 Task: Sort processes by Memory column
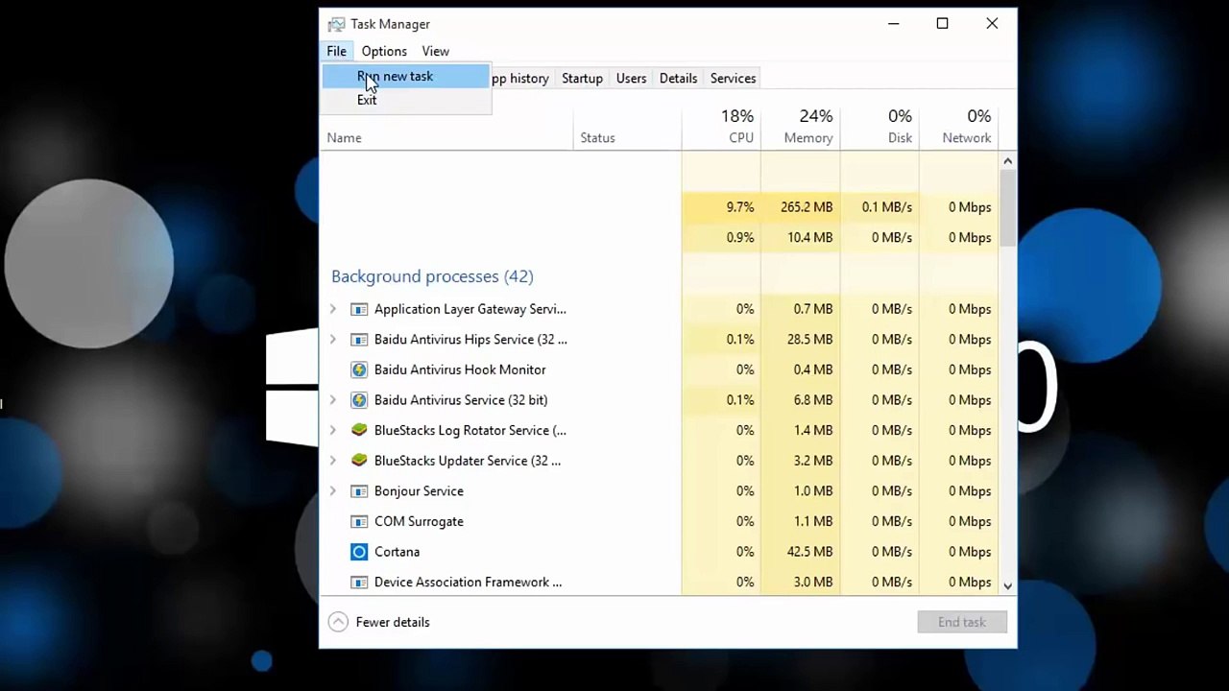[x=801, y=129]
